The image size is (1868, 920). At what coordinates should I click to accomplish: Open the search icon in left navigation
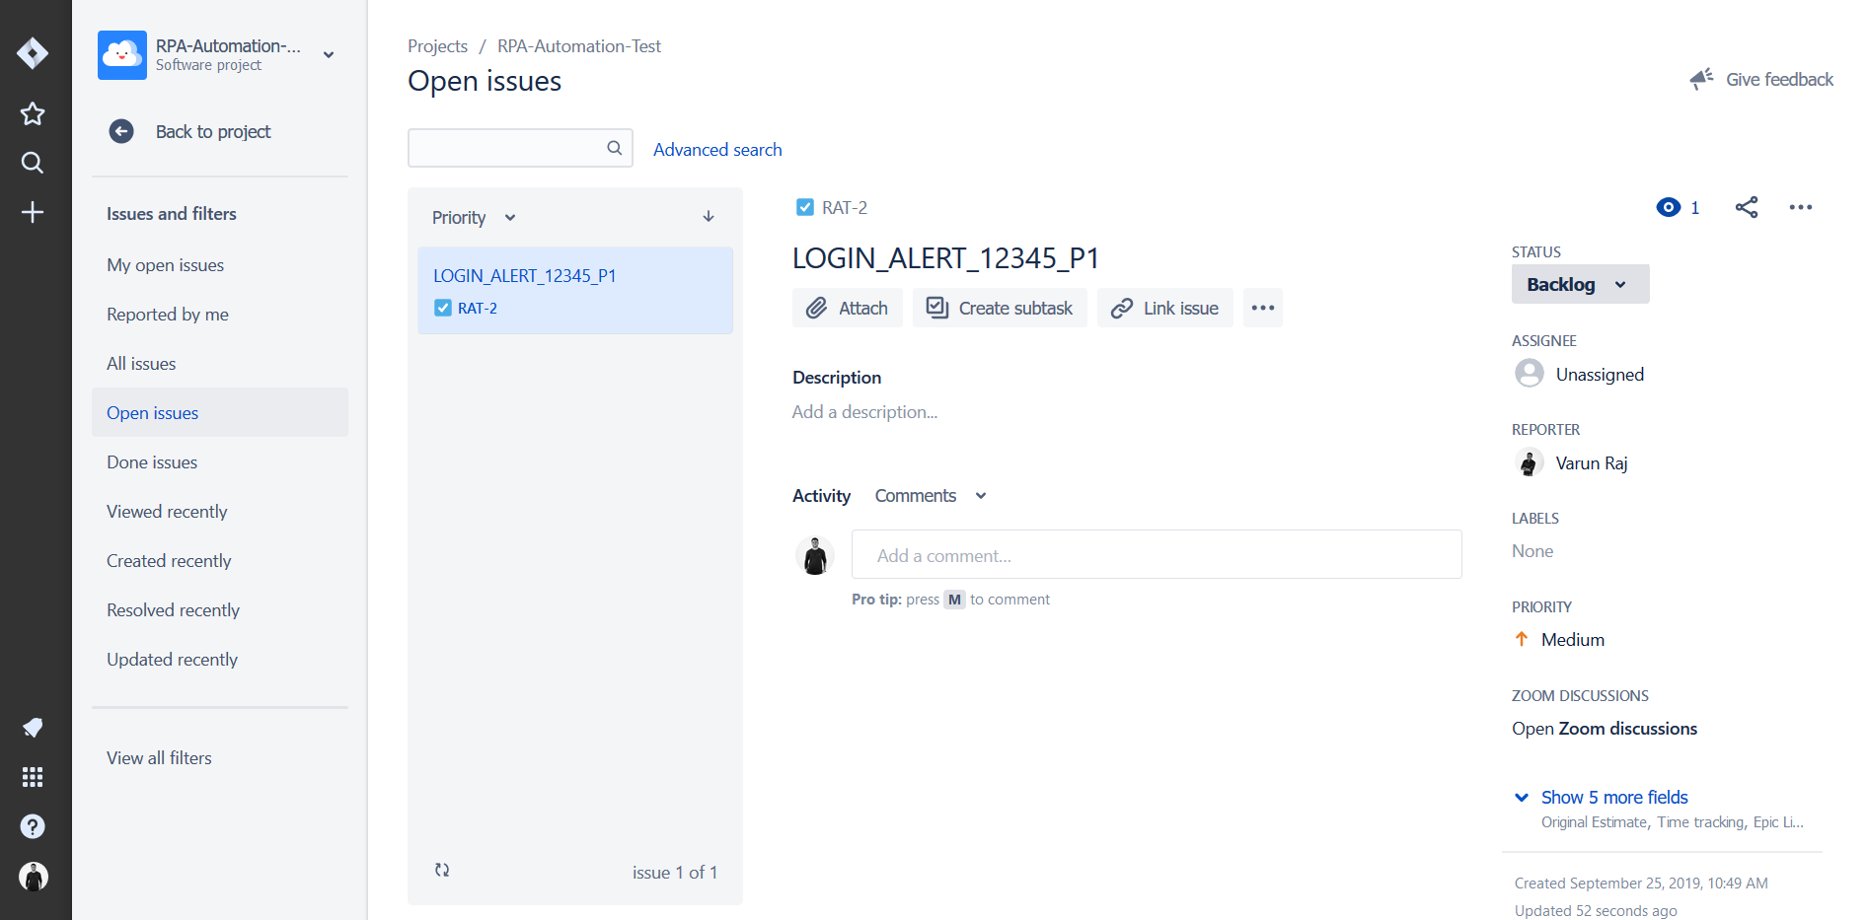click(33, 163)
